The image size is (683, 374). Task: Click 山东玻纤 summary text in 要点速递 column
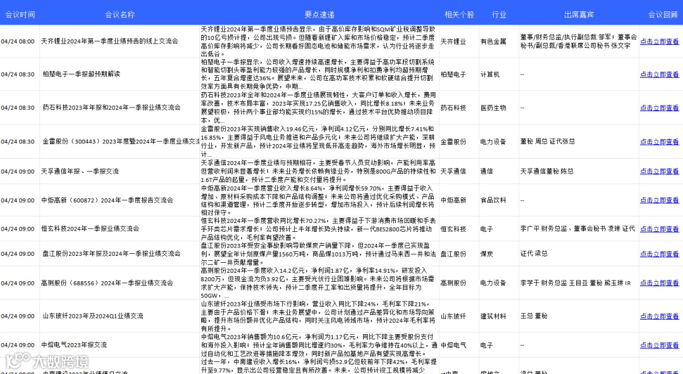(318, 316)
